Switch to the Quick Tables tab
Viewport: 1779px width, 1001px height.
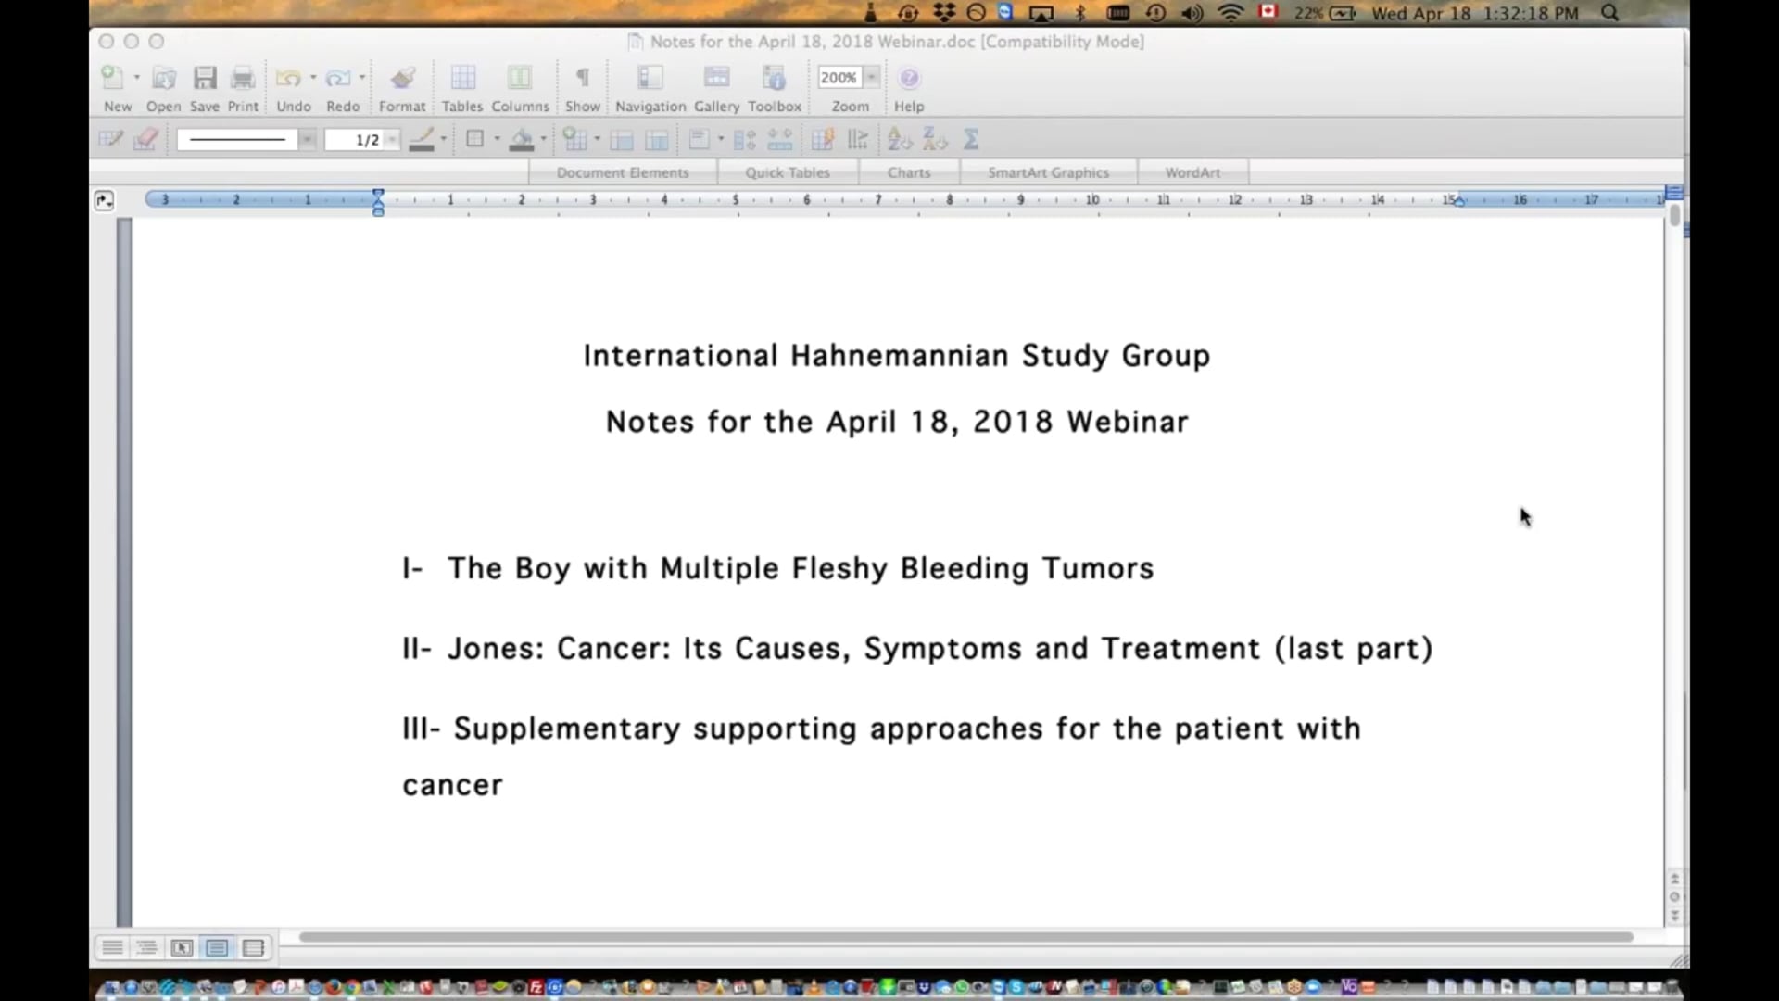coord(789,172)
